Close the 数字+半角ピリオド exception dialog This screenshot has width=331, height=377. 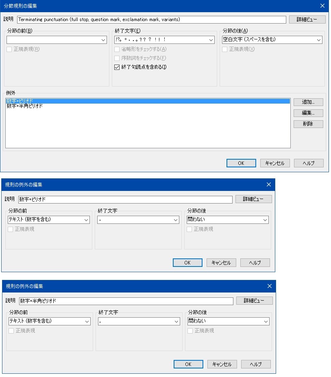(269, 286)
